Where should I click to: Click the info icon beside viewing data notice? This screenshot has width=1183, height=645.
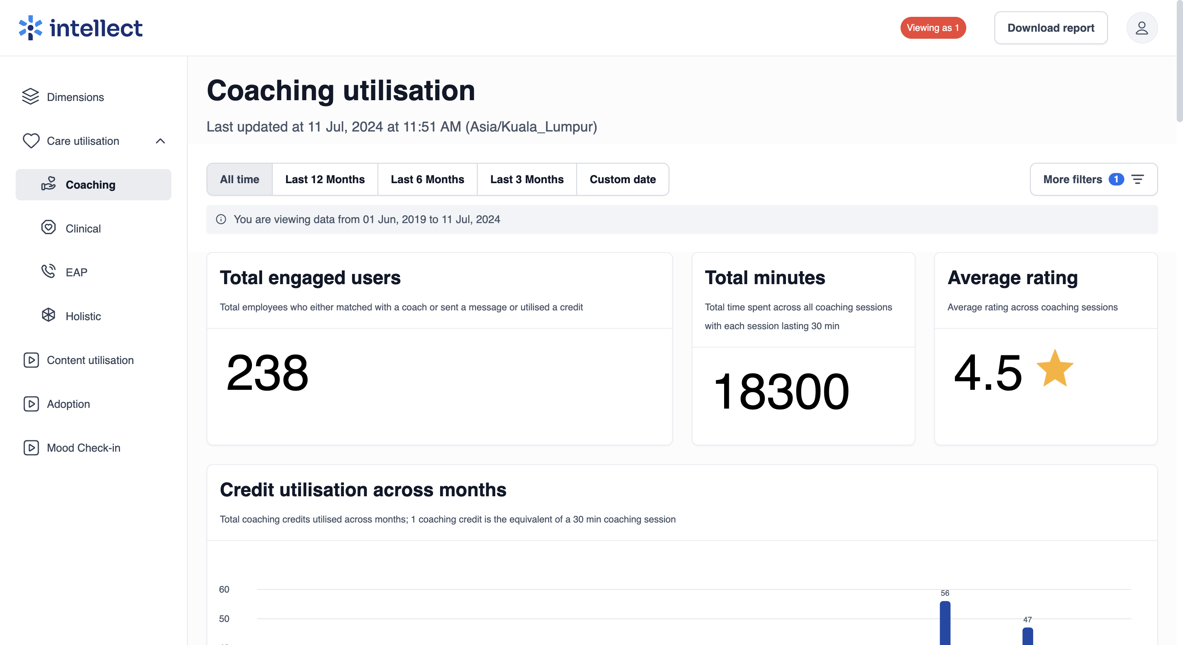(x=221, y=219)
